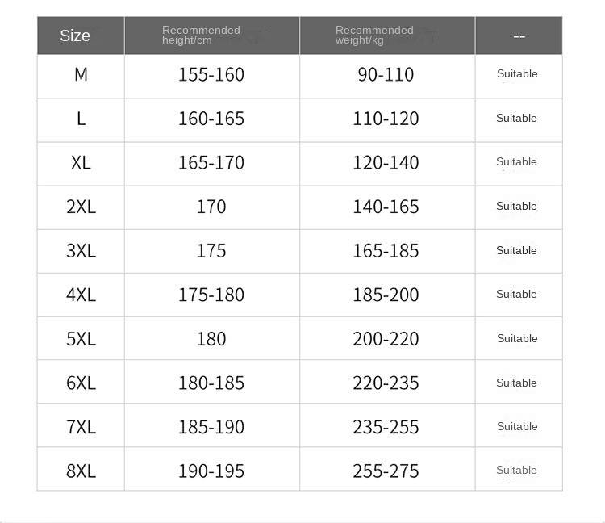This screenshot has width=605, height=523.
Task: Select the M size cell
Action: coord(81,74)
